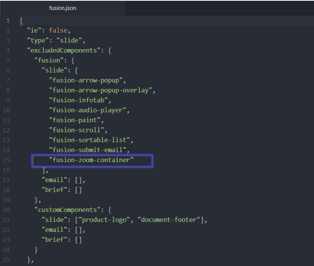Click the "fusion-infotab" entry

80,100
